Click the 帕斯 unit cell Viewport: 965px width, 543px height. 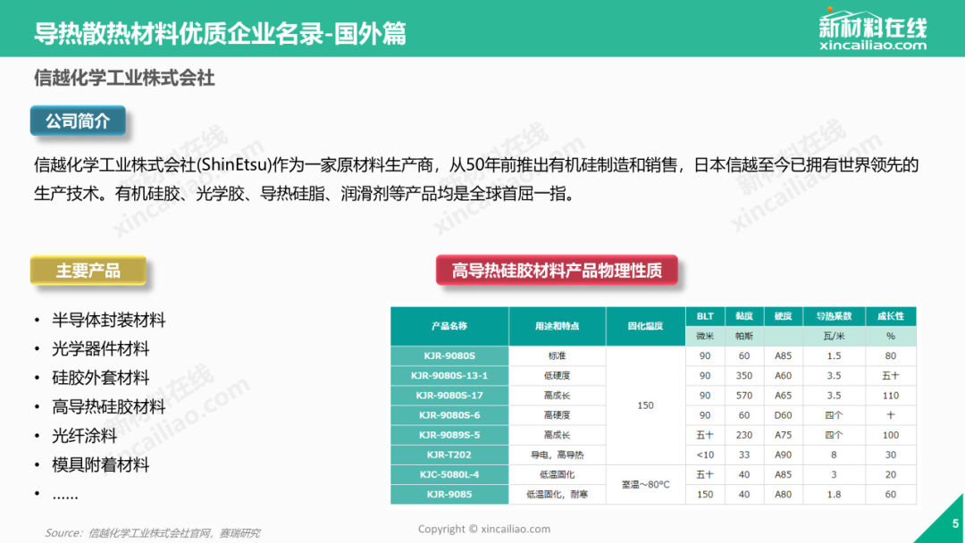[x=744, y=336]
